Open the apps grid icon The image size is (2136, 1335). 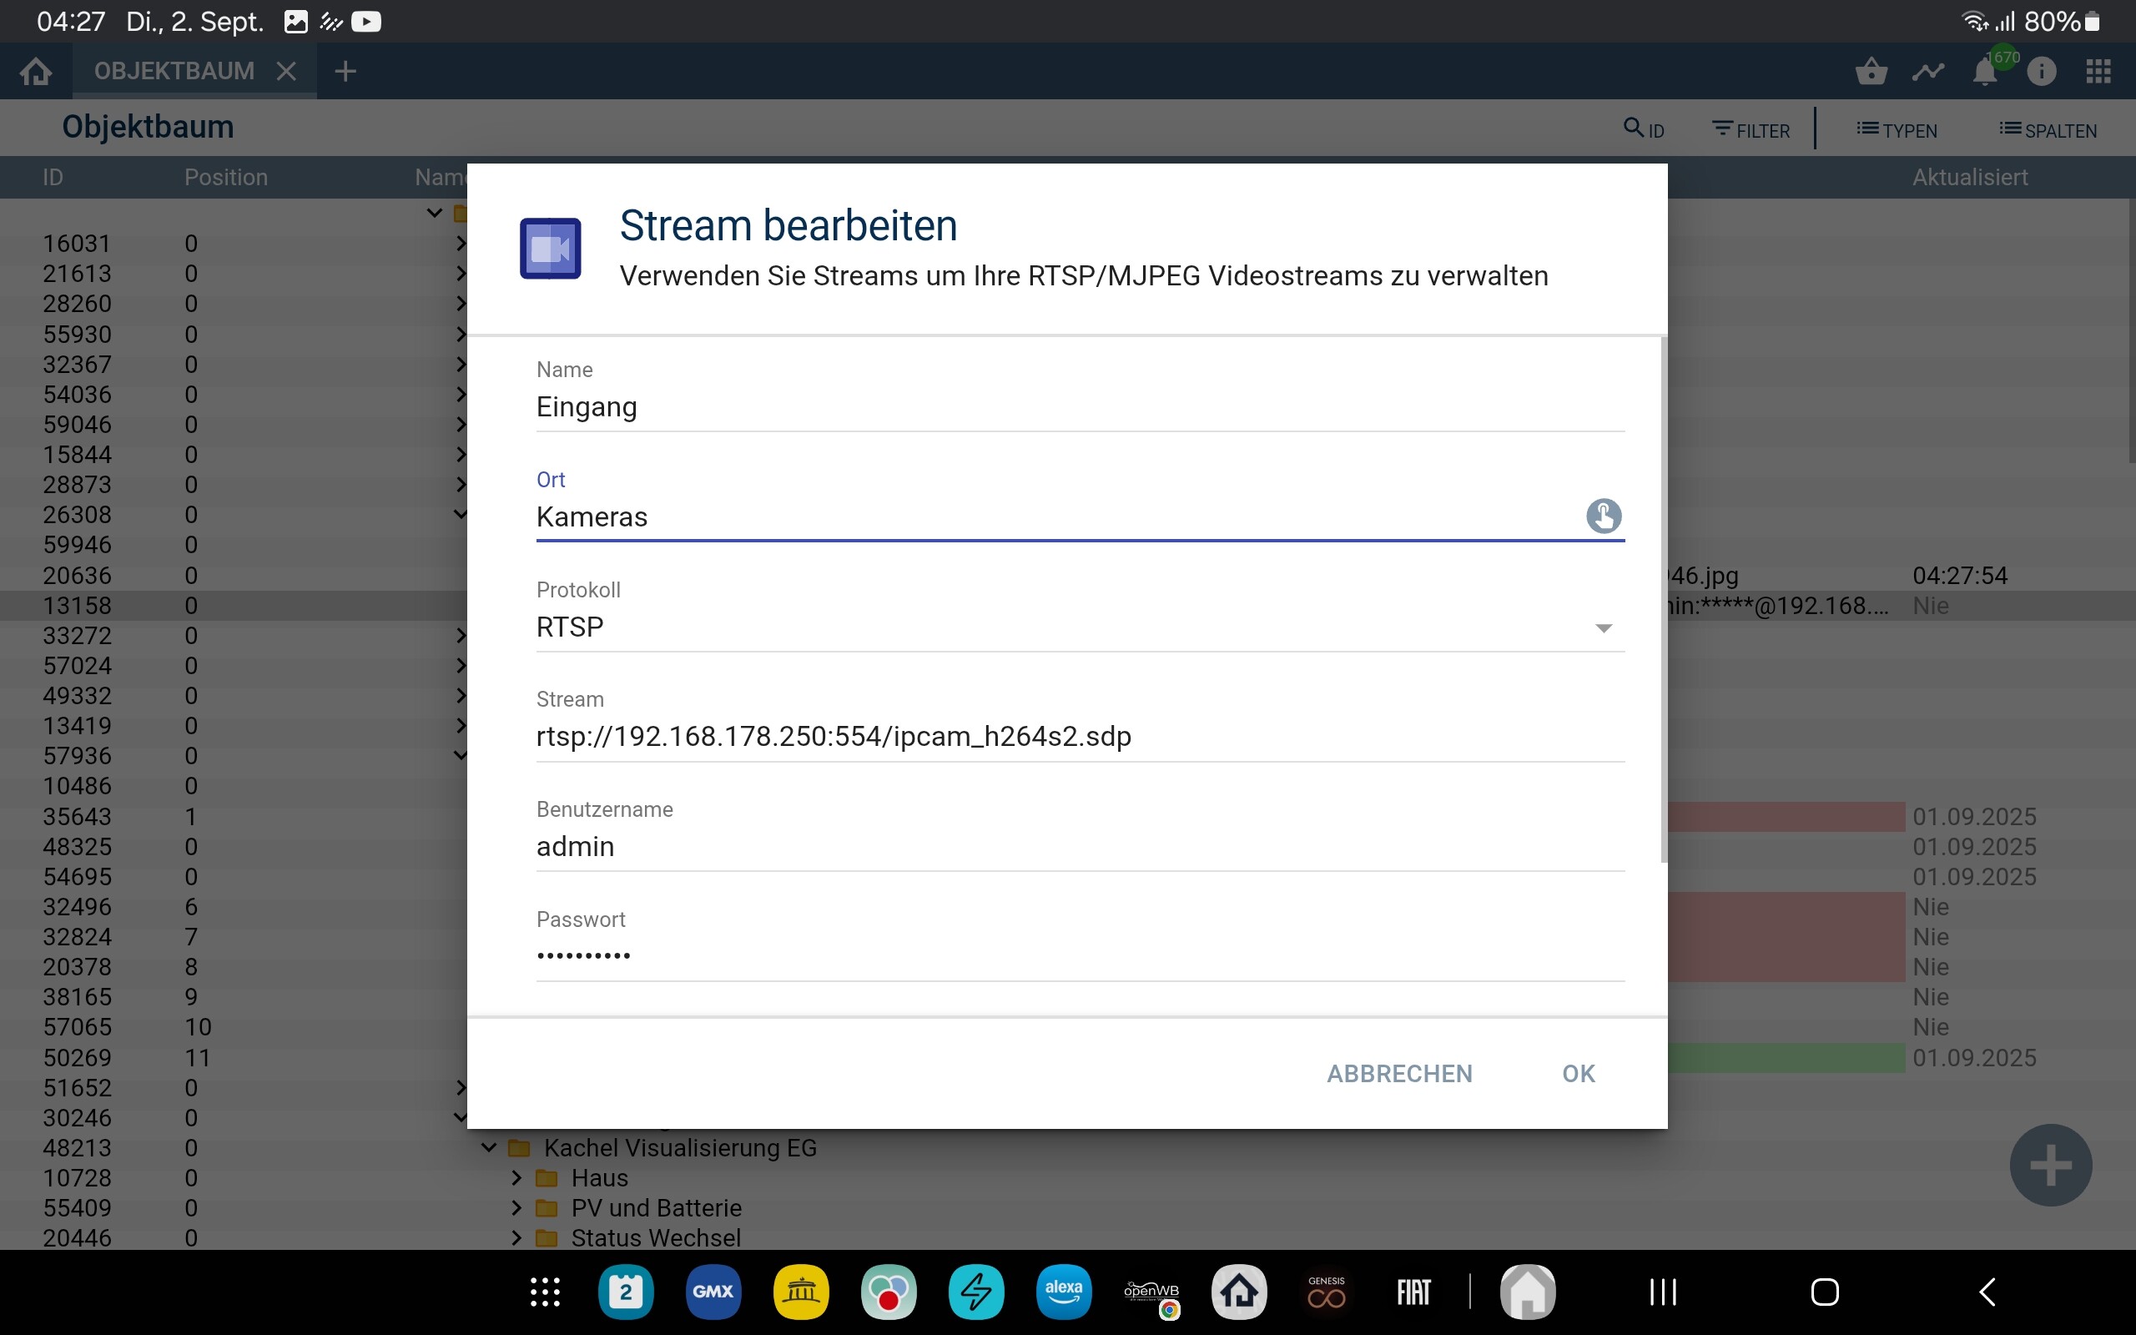click(x=2098, y=72)
